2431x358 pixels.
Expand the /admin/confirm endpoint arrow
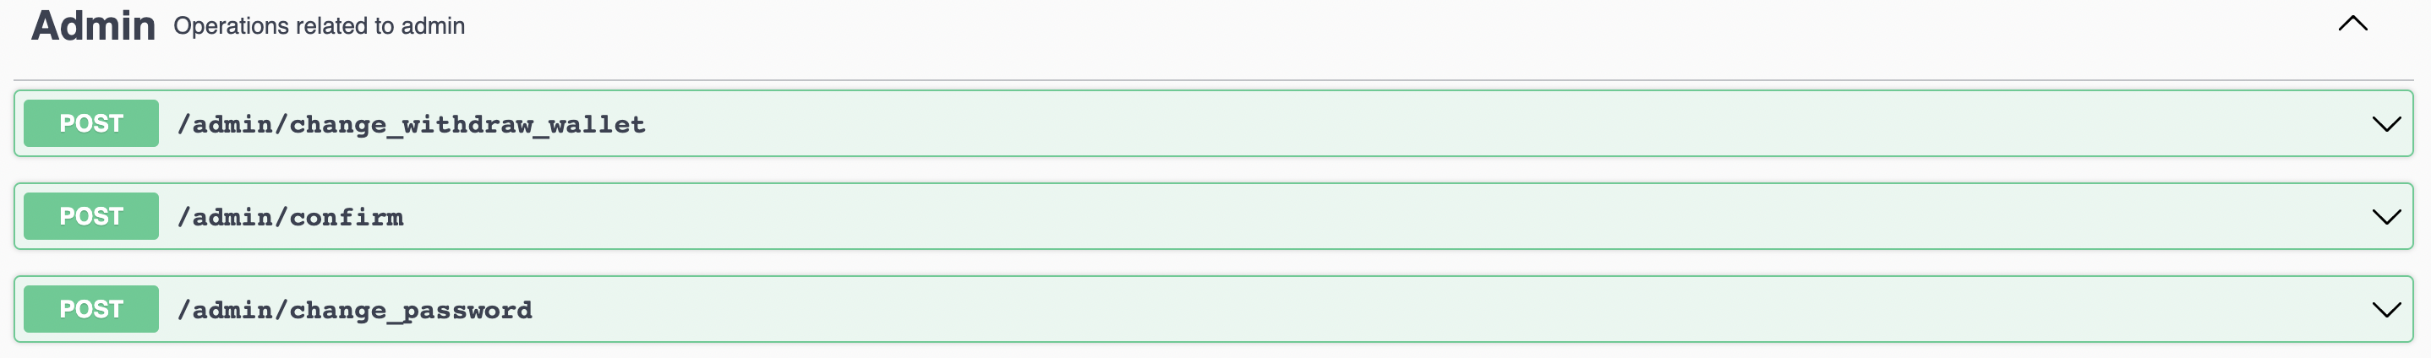coord(2385,218)
